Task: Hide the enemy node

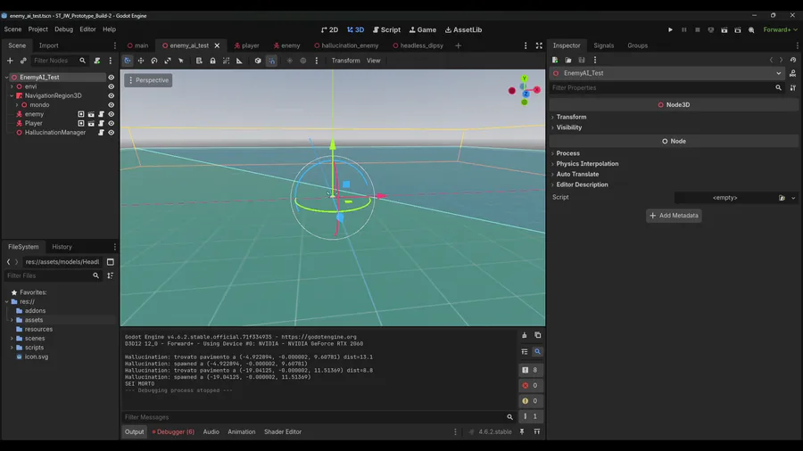Action: coord(112,114)
